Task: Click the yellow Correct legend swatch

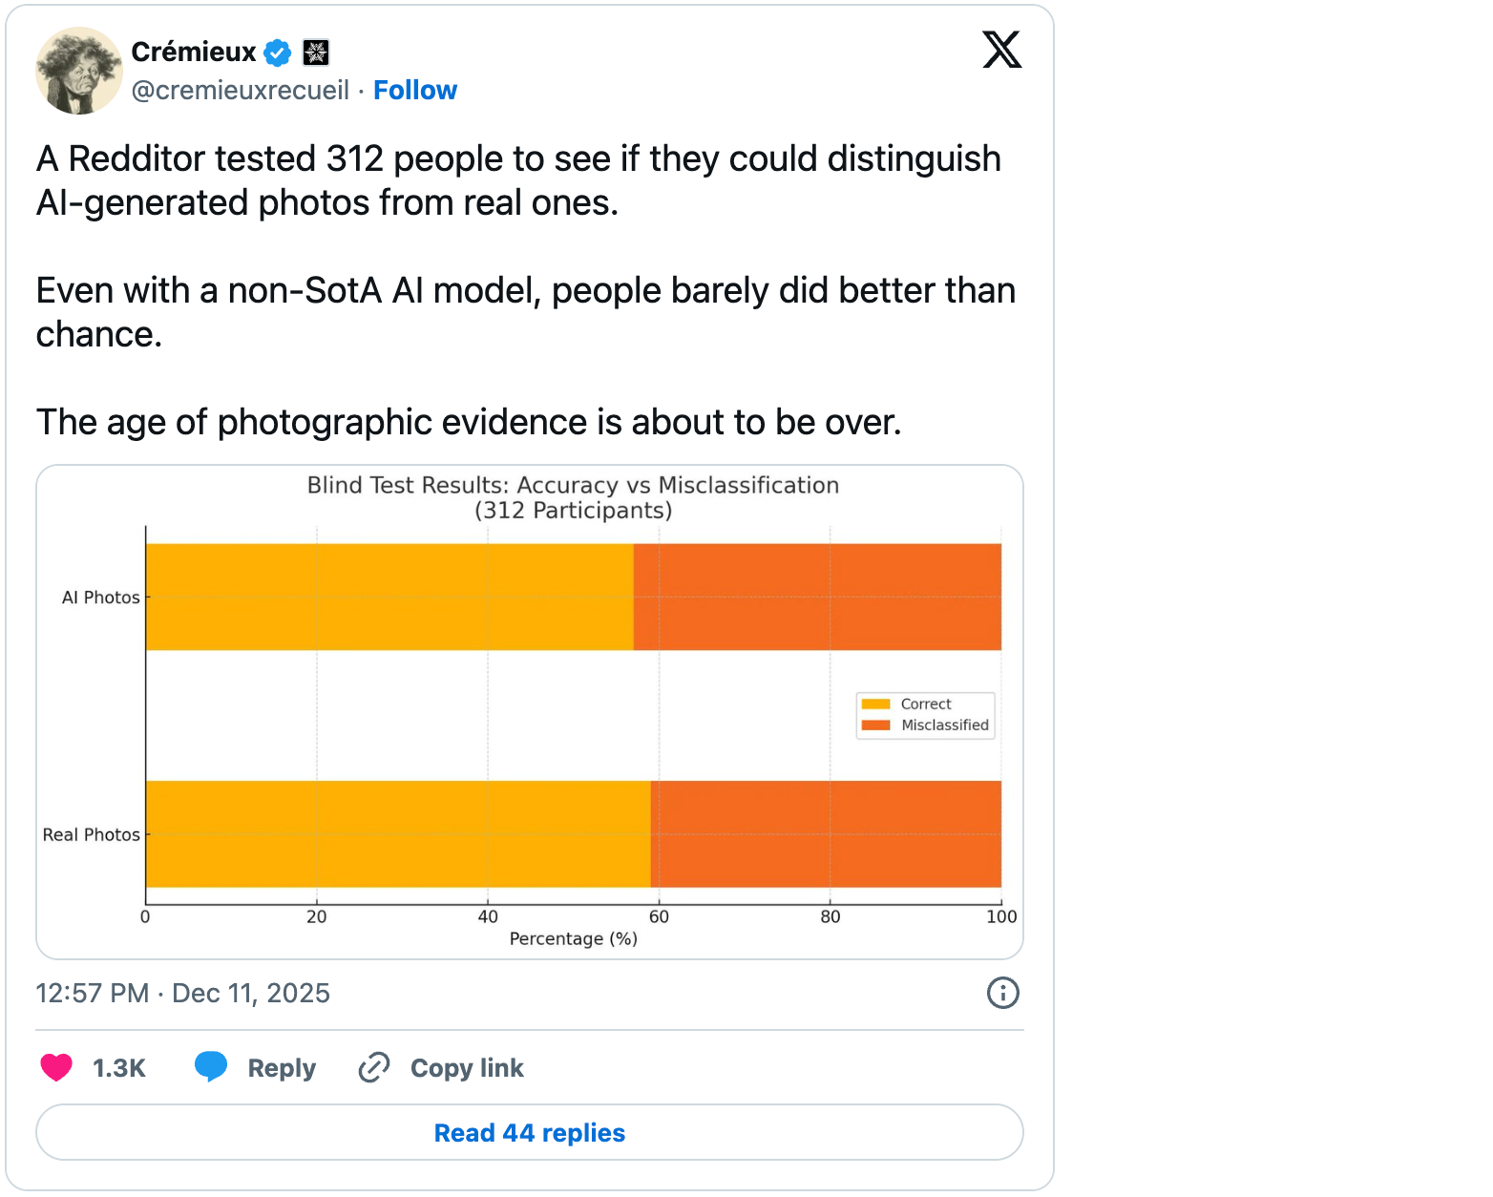Action: [x=875, y=704]
